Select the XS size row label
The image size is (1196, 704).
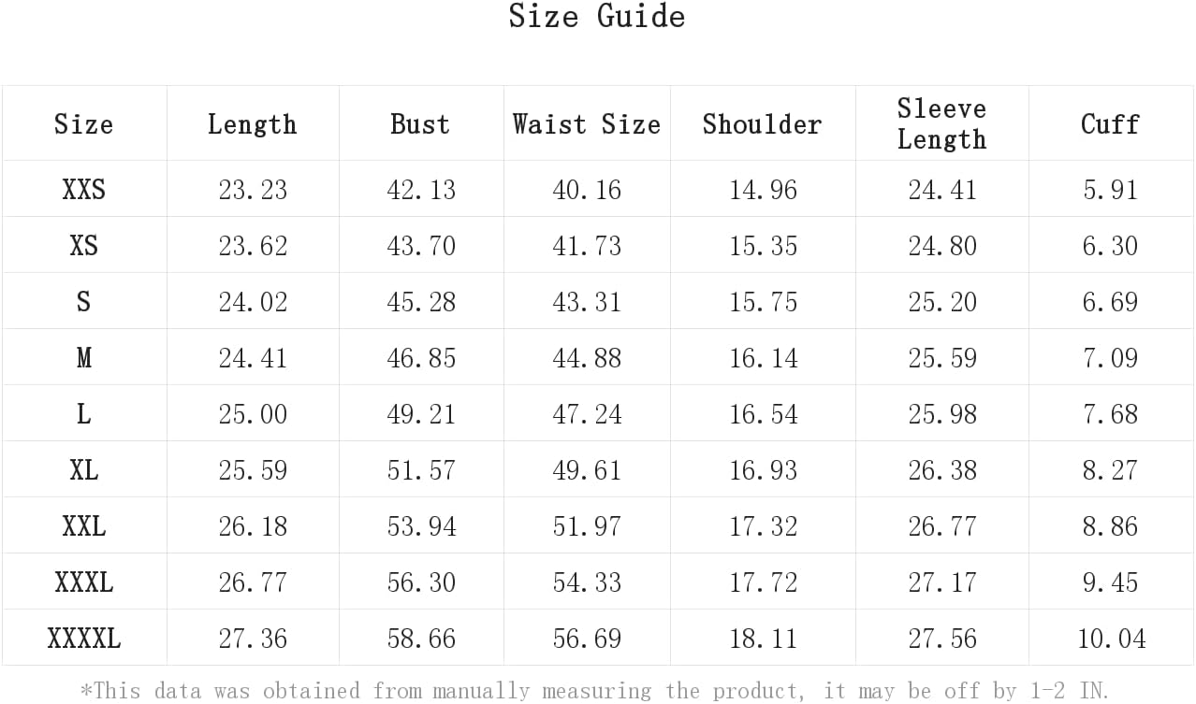point(83,246)
